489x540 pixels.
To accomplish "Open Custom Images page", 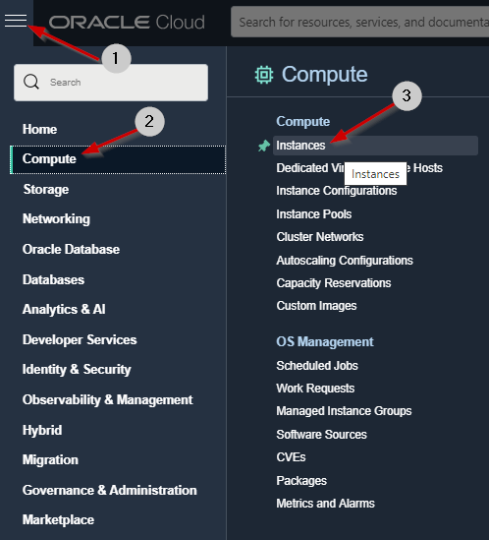I will point(316,306).
